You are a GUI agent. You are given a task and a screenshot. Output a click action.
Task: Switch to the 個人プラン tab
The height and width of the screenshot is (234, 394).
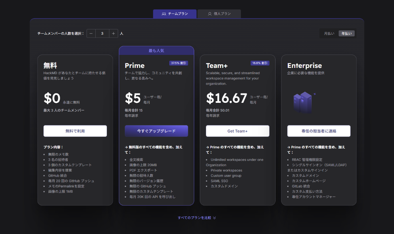pos(219,14)
